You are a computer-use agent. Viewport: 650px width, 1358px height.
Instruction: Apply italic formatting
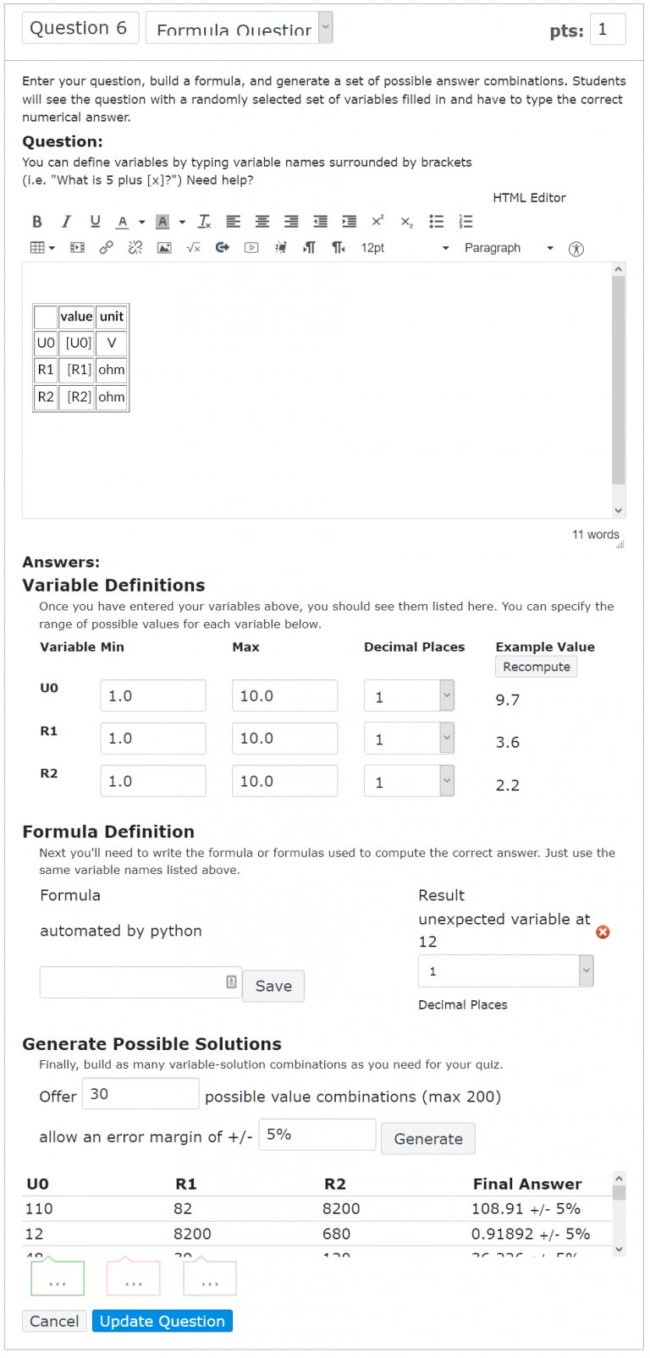coord(66,222)
